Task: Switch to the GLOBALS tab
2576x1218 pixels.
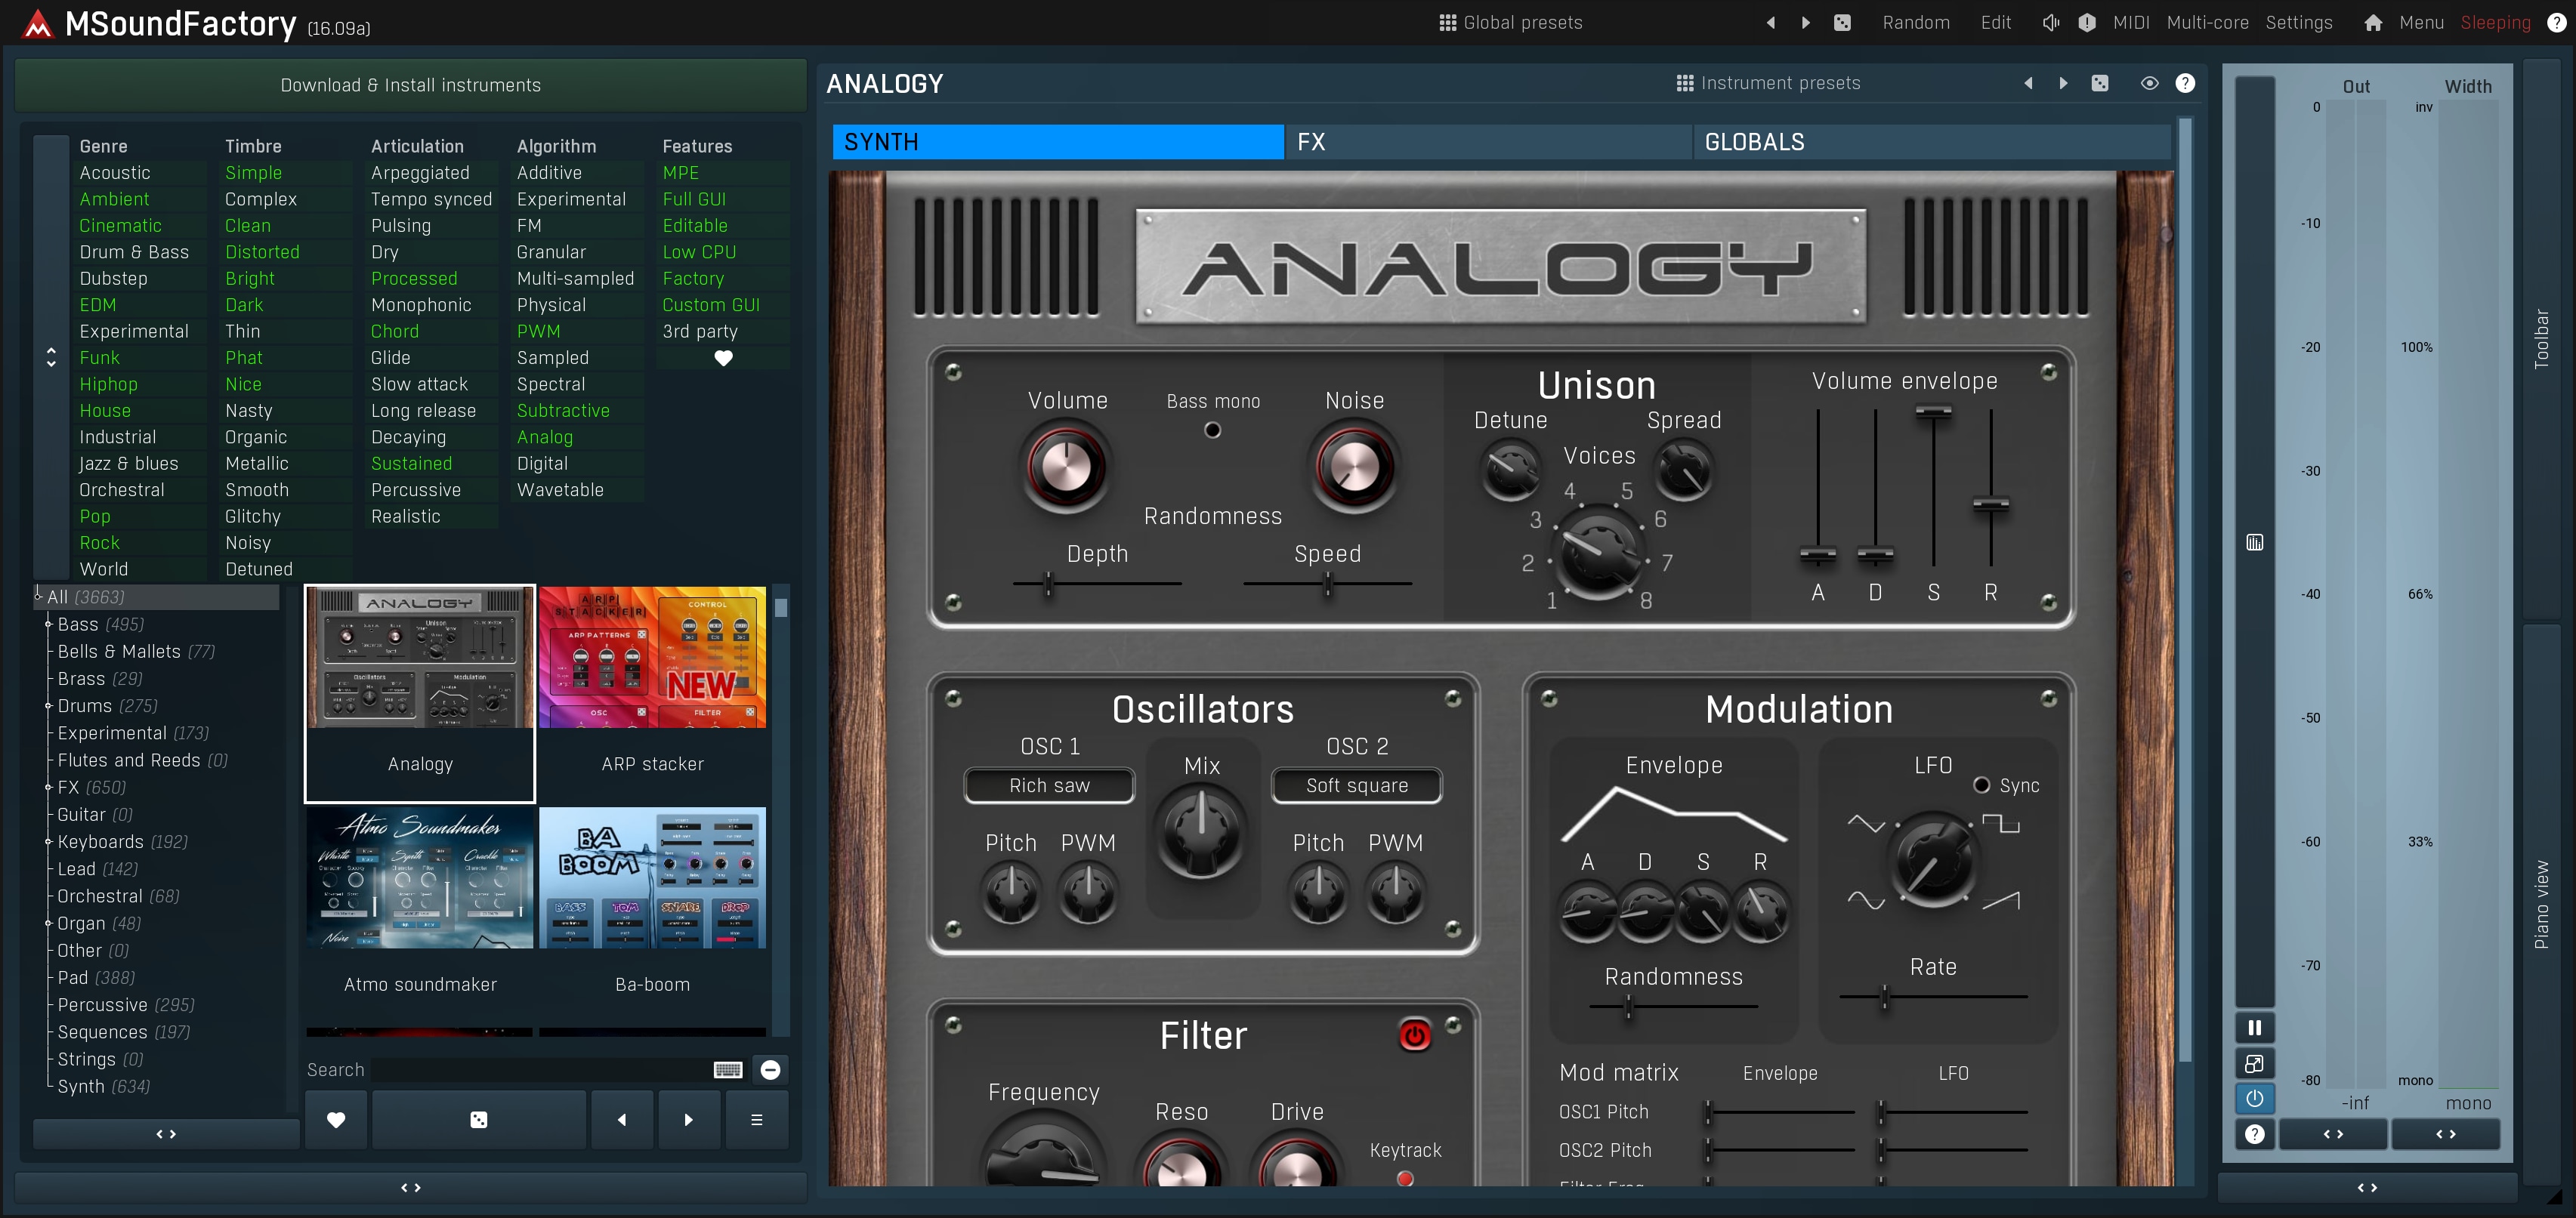Action: pos(1932,142)
